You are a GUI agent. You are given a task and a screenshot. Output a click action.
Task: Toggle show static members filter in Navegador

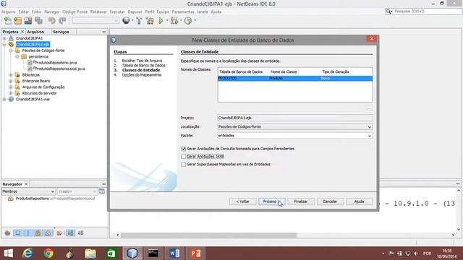(x=27, y=233)
